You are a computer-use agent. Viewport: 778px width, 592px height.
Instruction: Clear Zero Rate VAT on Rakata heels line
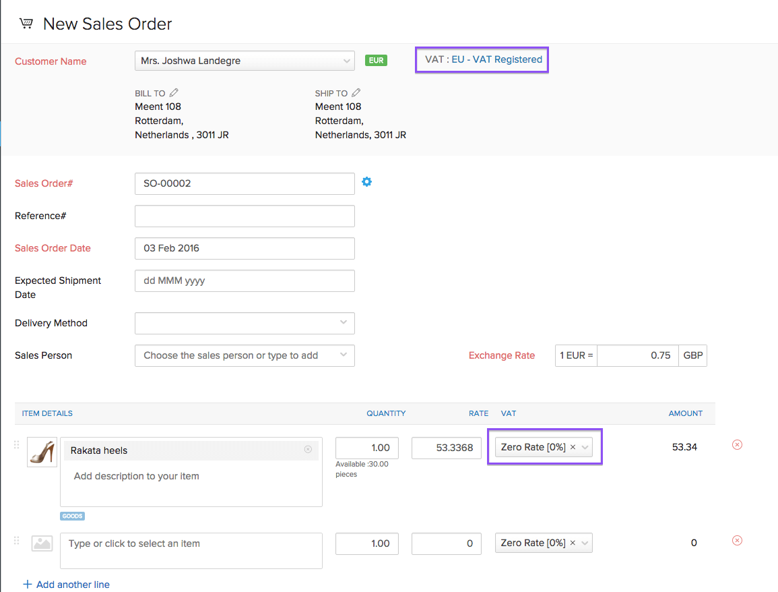[573, 446]
